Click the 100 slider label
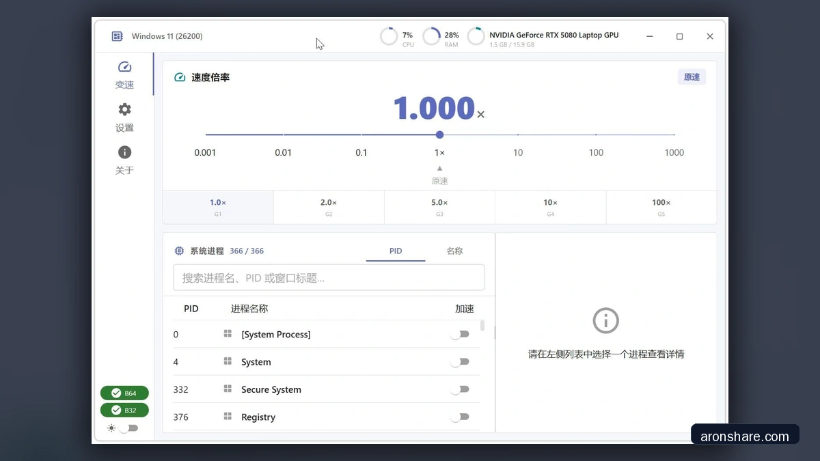Viewport: 820px width, 461px height. (x=596, y=152)
